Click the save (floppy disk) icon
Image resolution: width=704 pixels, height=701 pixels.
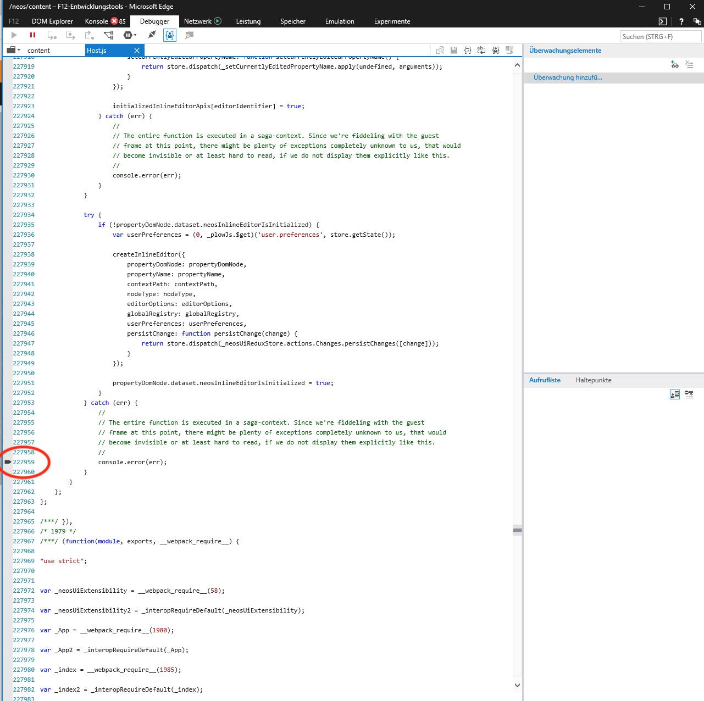pos(454,50)
